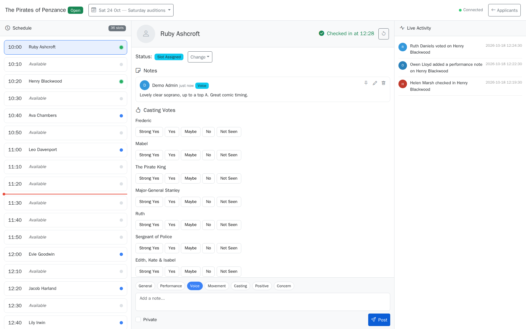Open Henry Blackwood's 10:20 slot

(x=65, y=81)
